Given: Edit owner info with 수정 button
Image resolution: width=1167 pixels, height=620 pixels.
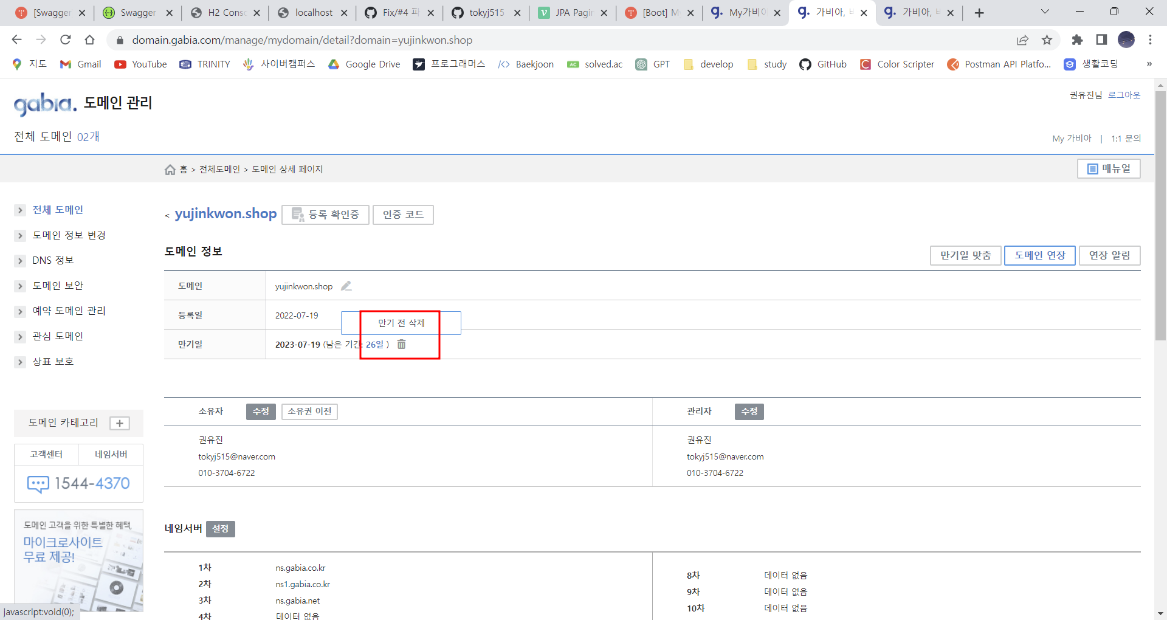Looking at the screenshot, I should coord(261,412).
